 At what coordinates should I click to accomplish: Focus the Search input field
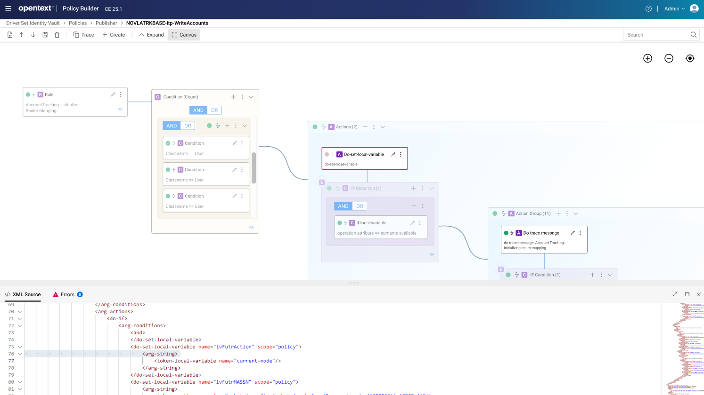(x=656, y=35)
